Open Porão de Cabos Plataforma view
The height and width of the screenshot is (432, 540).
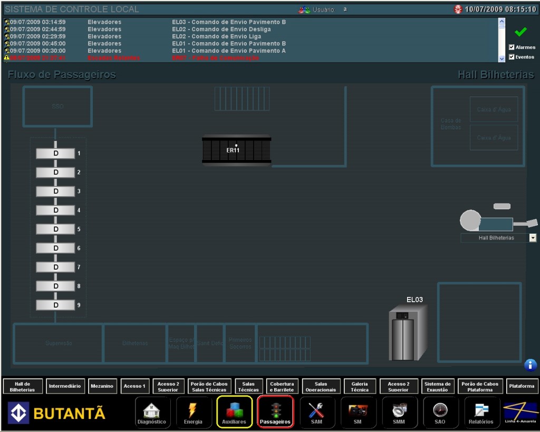point(480,387)
